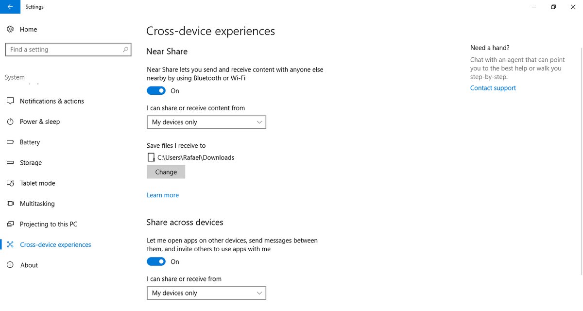Open the Learn more link
The height and width of the screenshot is (311, 583).
pos(163,195)
